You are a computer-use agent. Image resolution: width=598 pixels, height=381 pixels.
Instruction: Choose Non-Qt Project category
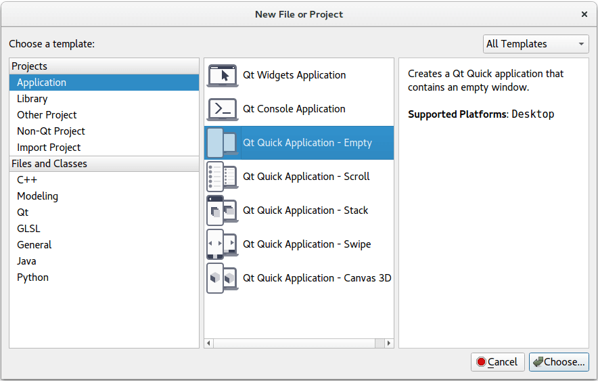click(51, 131)
